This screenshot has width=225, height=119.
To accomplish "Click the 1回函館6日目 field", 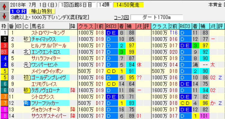I will [77, 5].
